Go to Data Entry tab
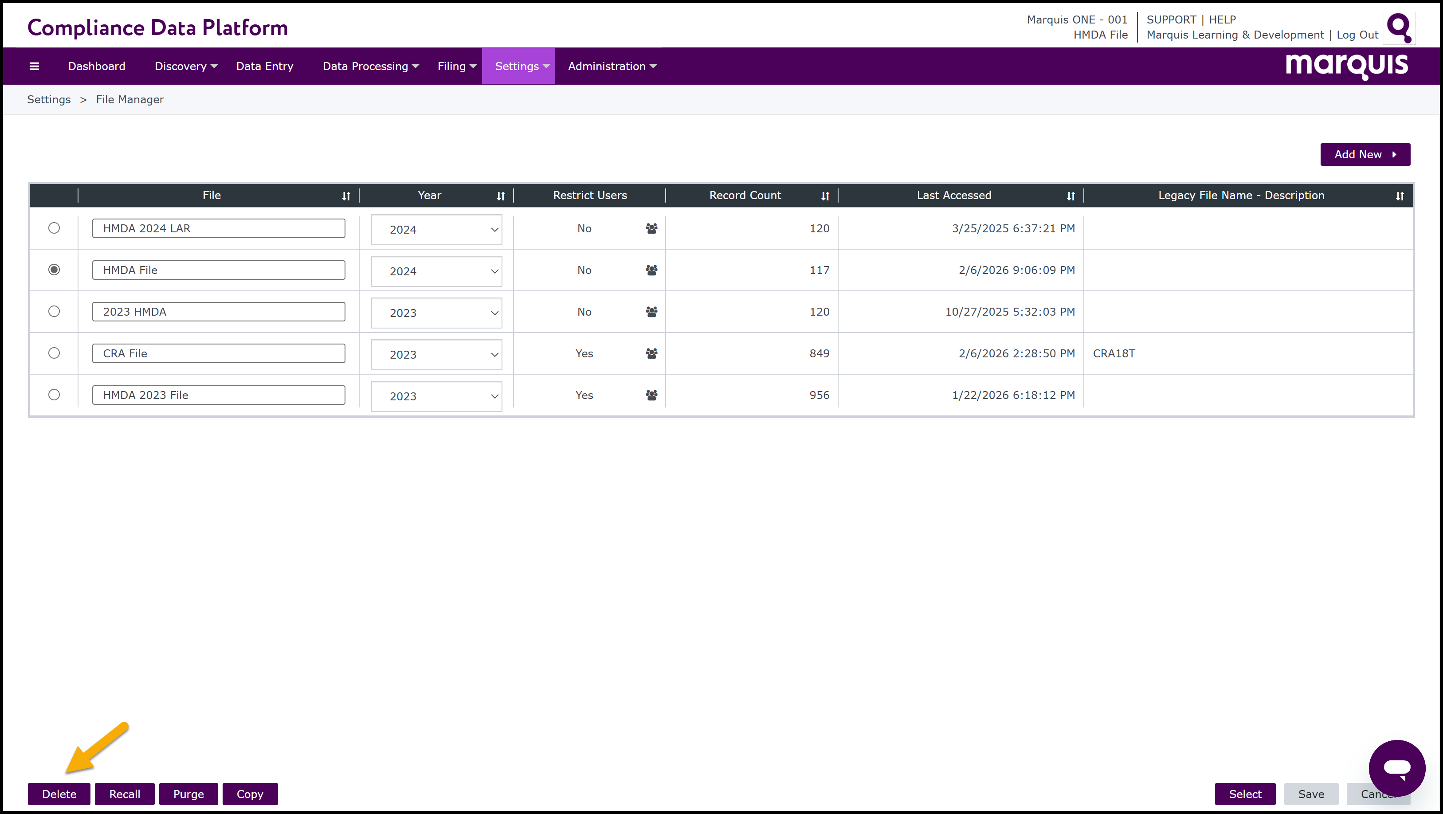The width and height of the screenshot is (1443, 814). [264, 66]
